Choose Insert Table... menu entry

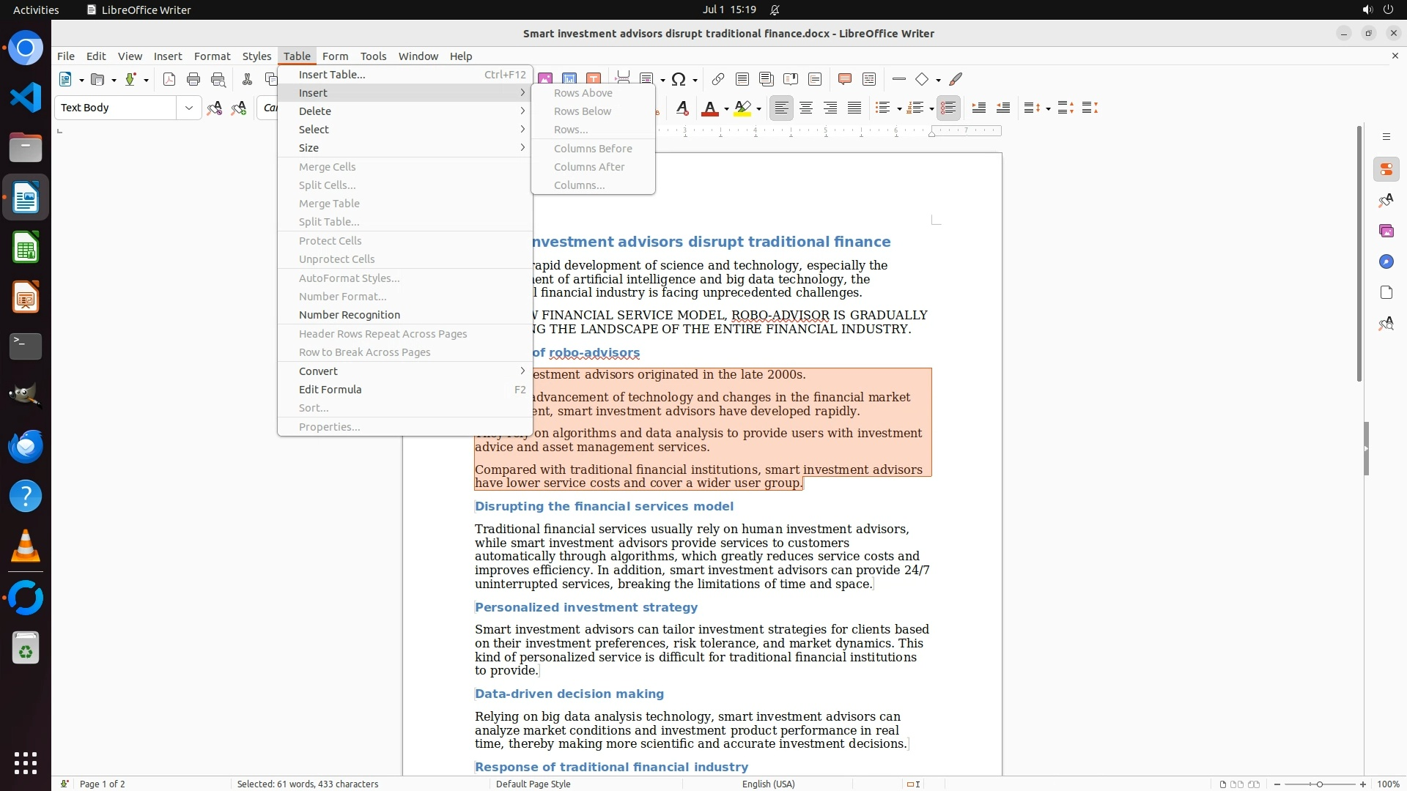(332, 75)
